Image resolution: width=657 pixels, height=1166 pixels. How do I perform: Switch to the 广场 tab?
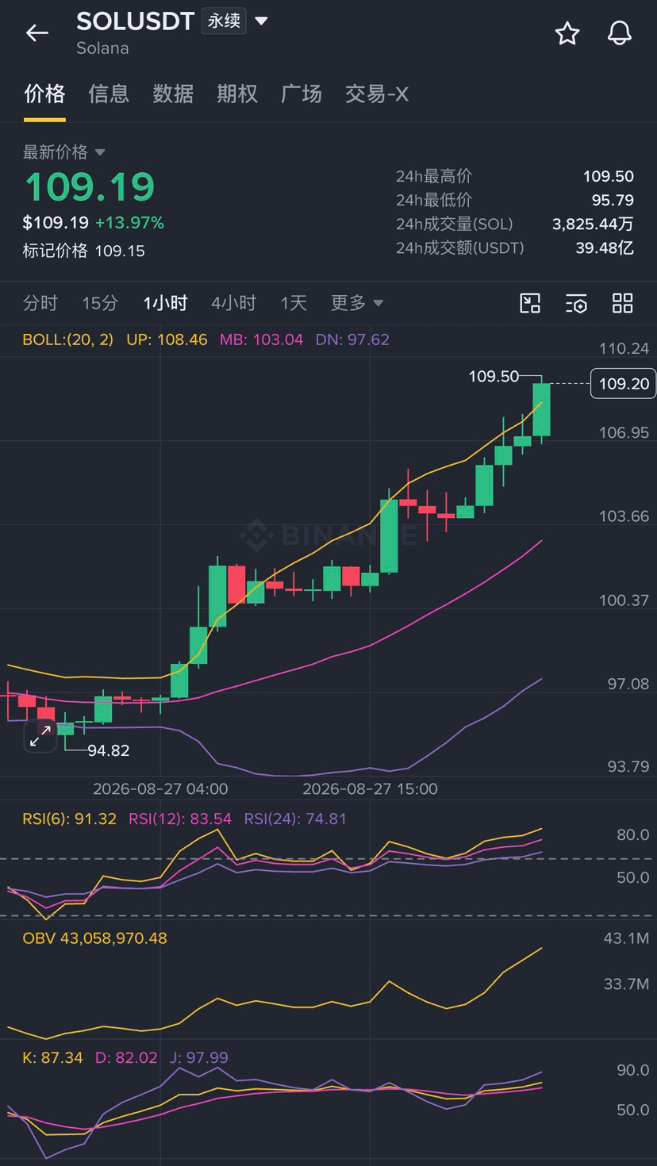click(x=302, y=94)
